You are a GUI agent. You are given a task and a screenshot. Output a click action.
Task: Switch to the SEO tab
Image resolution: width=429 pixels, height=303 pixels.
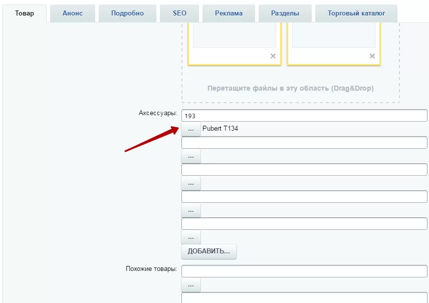pos(179,13)
